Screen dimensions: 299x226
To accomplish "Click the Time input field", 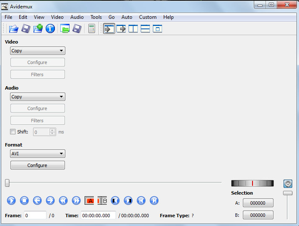I will [x=98, y=216].
